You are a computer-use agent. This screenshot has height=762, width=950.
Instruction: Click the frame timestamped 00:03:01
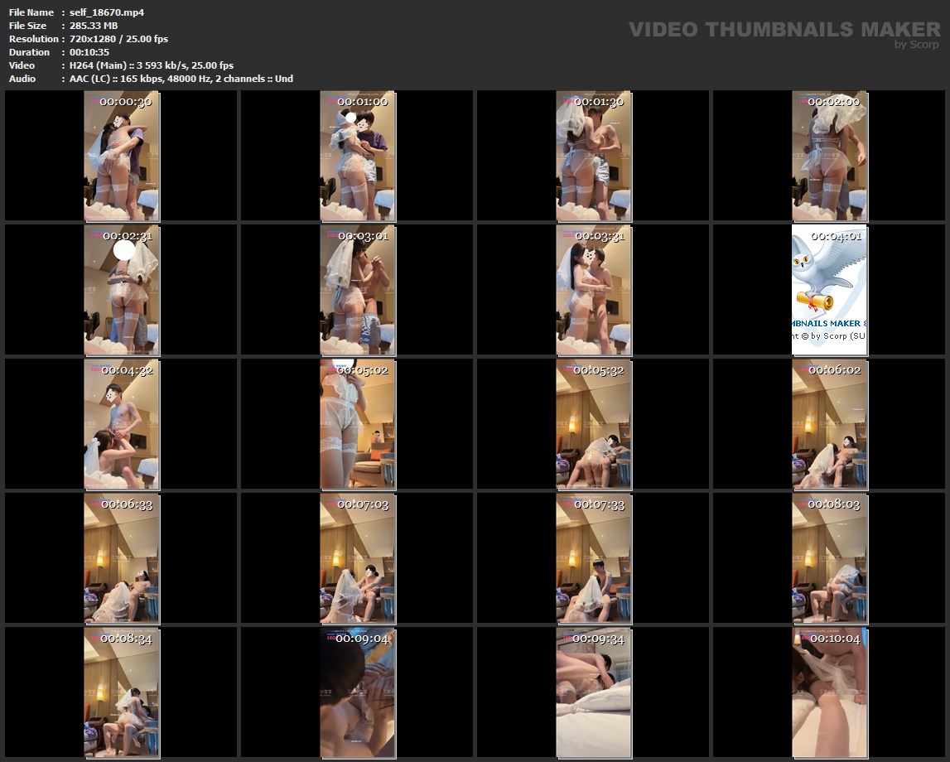[x=357, y=290]
